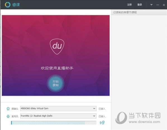The height and width of the screenshot is (130, 167).
Task: Close the 睿课 window
Action: (164, 5)
